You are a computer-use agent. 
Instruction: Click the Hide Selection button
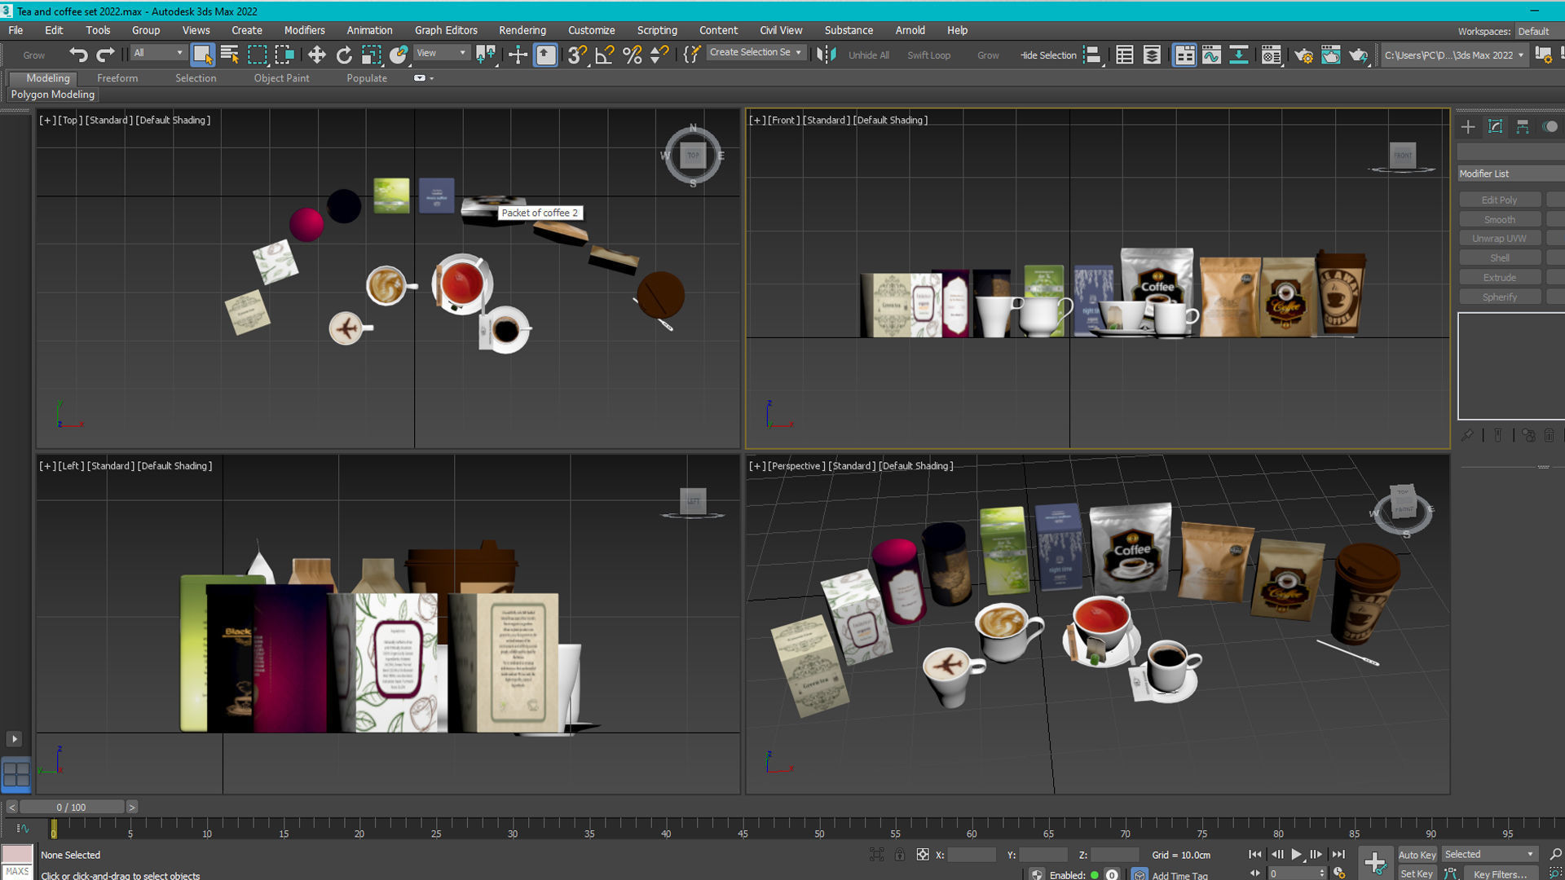[1048, 55]
